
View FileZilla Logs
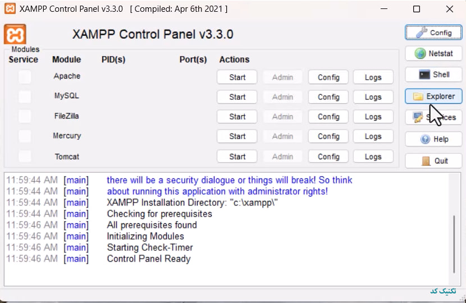coord(373,117)
